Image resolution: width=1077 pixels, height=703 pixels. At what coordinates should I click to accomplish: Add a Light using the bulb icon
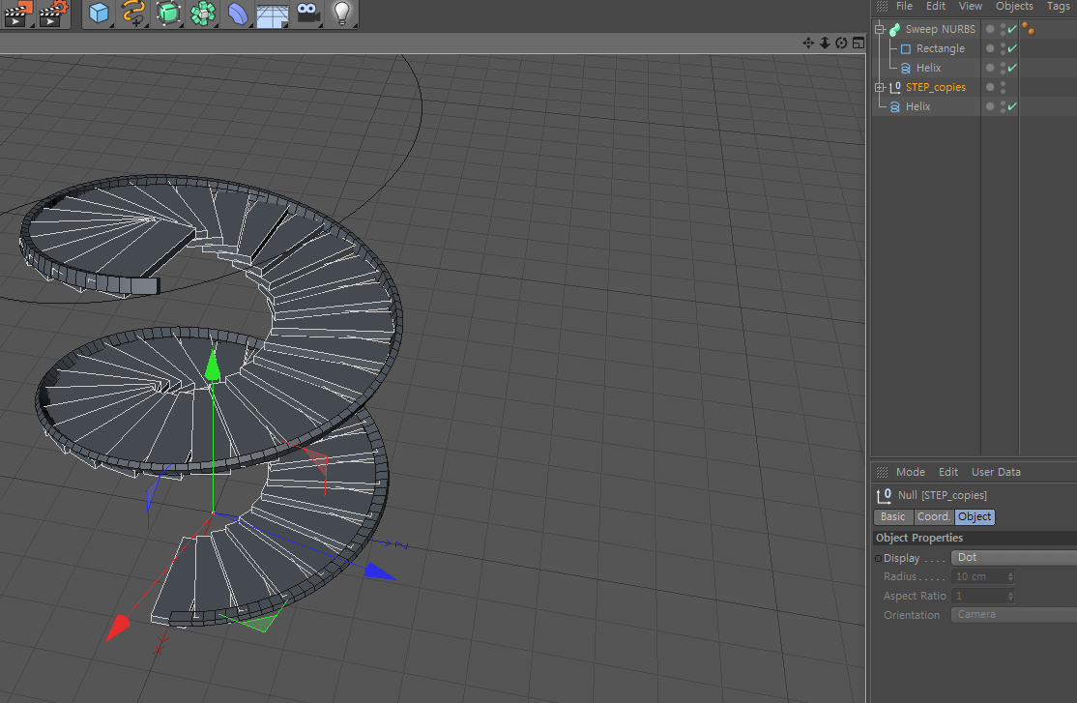[x=342, y=14]
